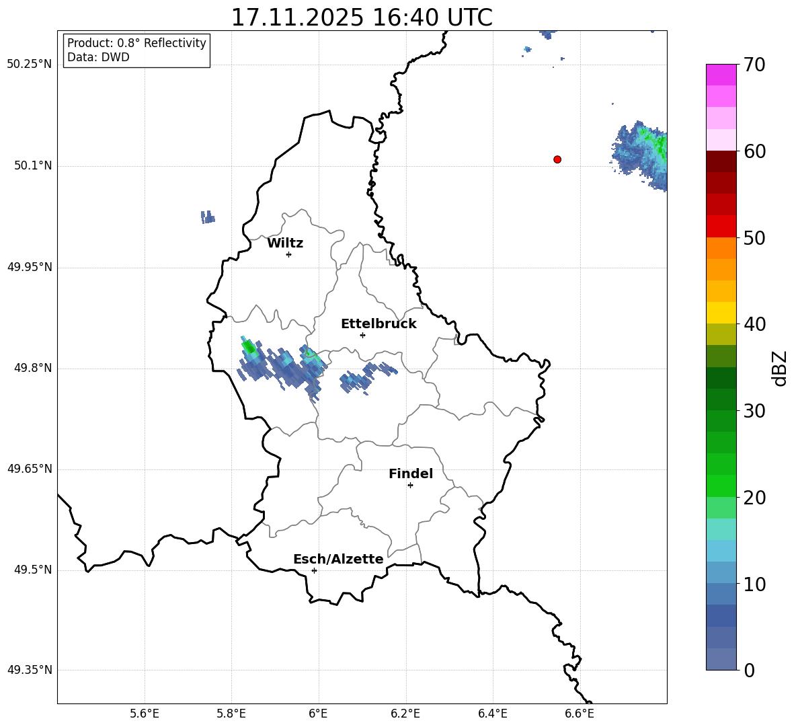Viewport: 796px width, 727px height.
Task: Click the 60 colorbar tick label
Action: click(x=754, y=151)
